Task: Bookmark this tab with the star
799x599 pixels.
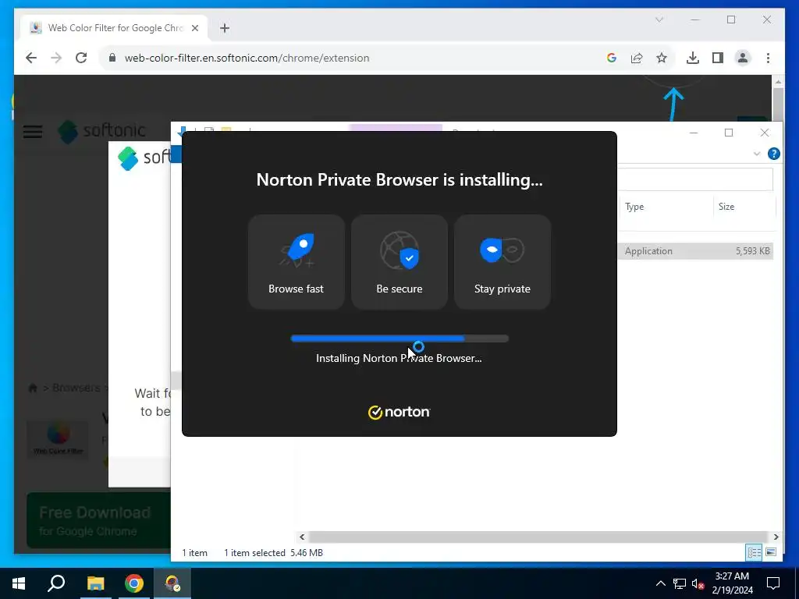Action: (x=662, y=58)
